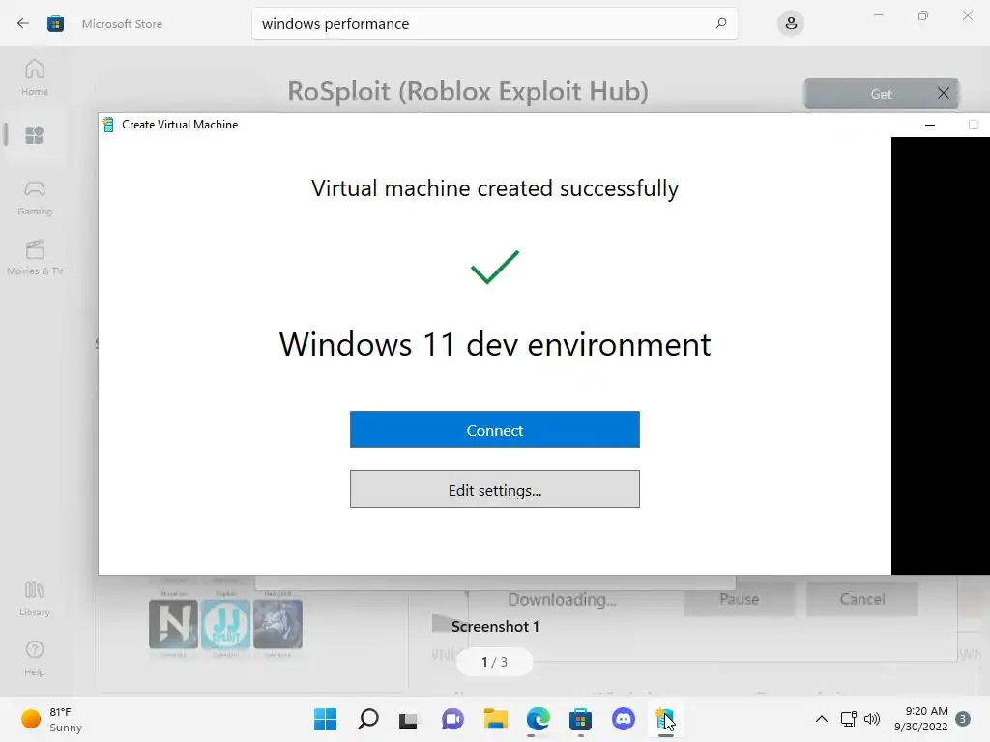This screenshot has width=990, height=742.
Task: Select the N app thumbnail
Action: click(174, 624)
